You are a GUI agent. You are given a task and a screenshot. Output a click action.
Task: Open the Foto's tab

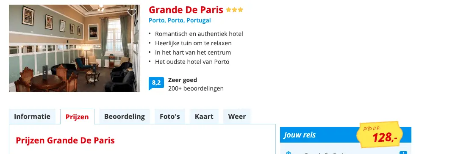170,116
